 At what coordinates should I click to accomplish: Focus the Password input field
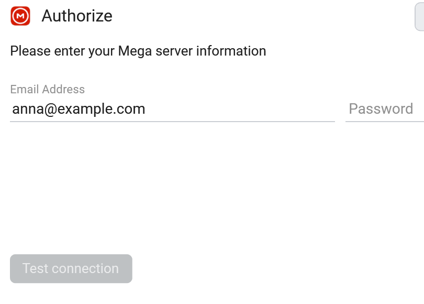385,109
